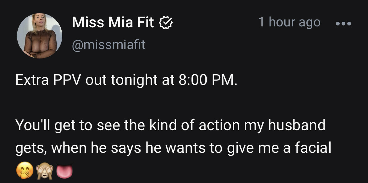Click the "1 hour ago" timestamp
Image resolution: width=368 pixels, height=183 pixels.
289,22
